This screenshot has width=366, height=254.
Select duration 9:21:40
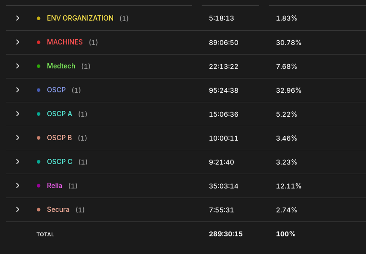[221, 162]
